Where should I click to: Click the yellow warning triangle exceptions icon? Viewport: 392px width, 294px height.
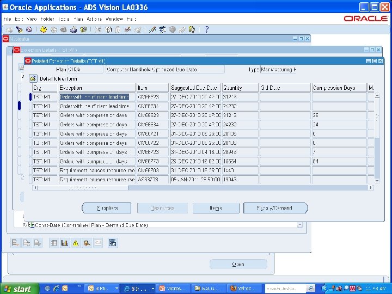click(x=76, y=243)
